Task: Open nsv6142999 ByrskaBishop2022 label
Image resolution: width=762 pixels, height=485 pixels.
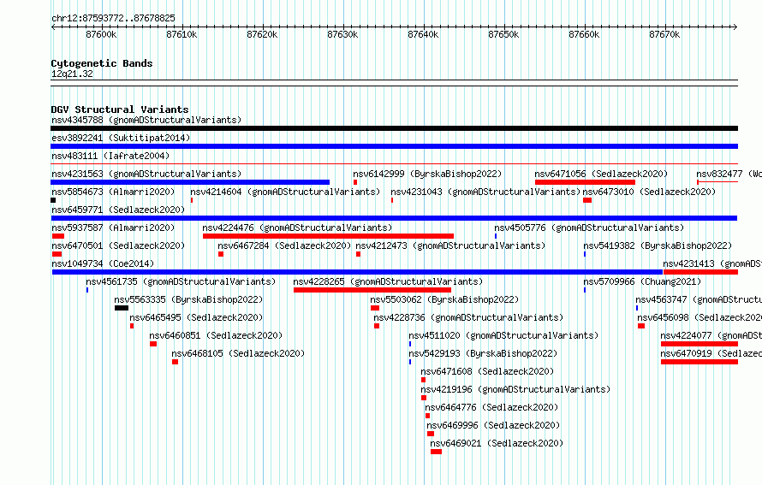Action: pos(427,174)
